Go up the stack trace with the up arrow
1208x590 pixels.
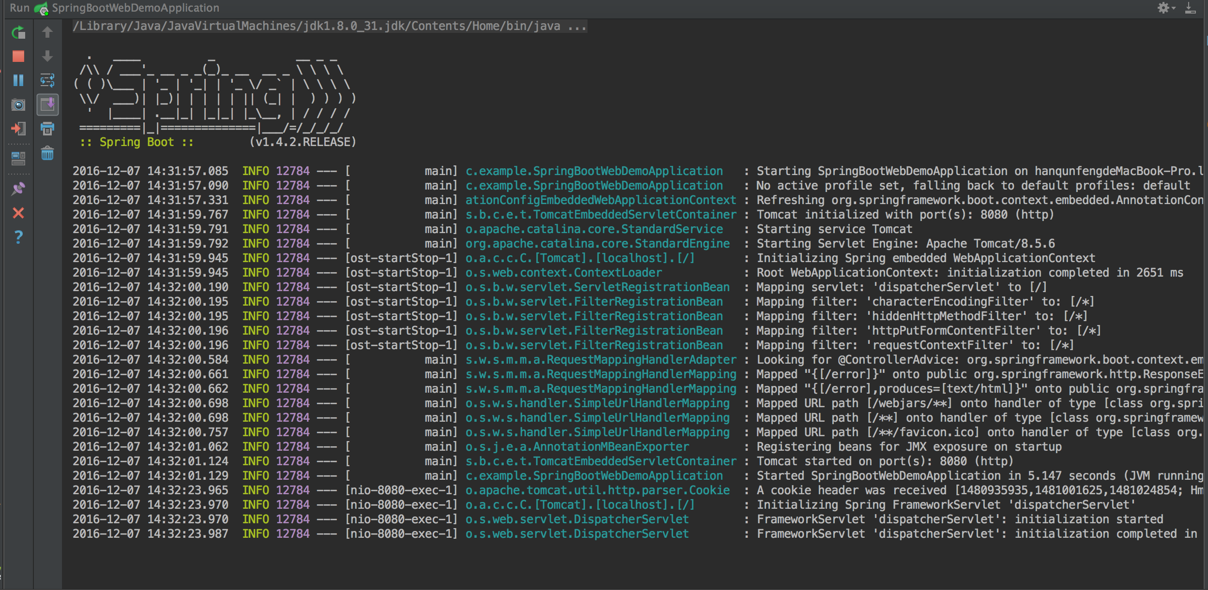pyautogui.click(x=47, y=32)
